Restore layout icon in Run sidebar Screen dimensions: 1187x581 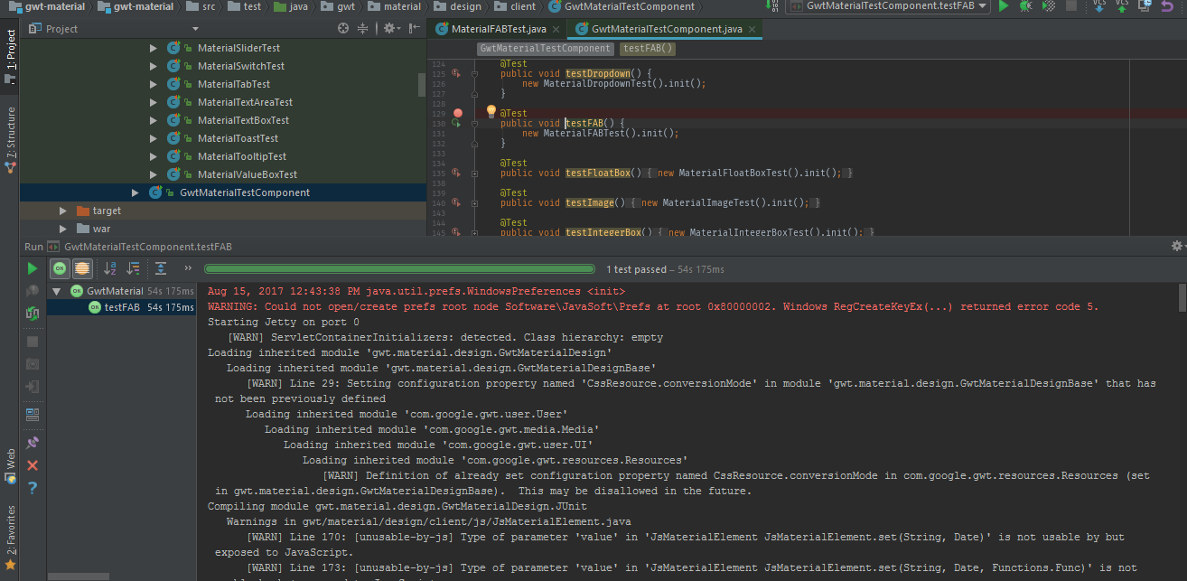click(x=33, y=415)
